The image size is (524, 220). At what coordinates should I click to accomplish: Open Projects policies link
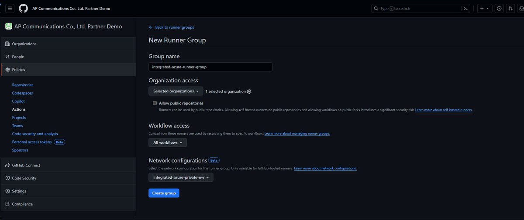(19, 118)
